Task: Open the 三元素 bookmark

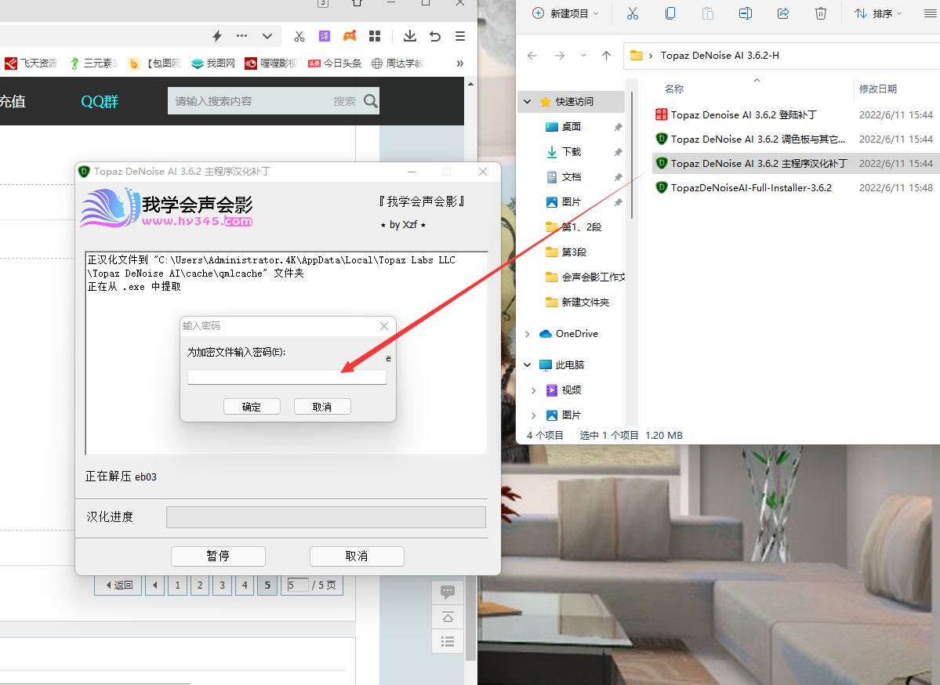Action: point(93,63)
